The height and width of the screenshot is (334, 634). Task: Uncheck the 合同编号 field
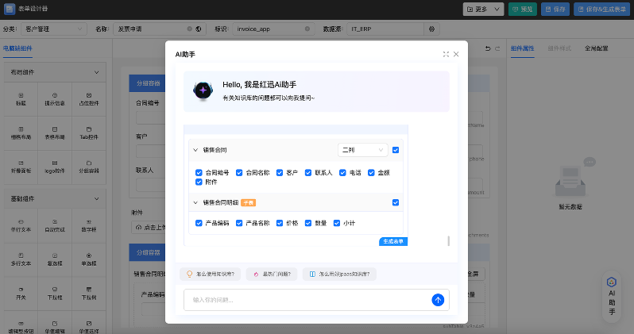(x=199, y=173)
